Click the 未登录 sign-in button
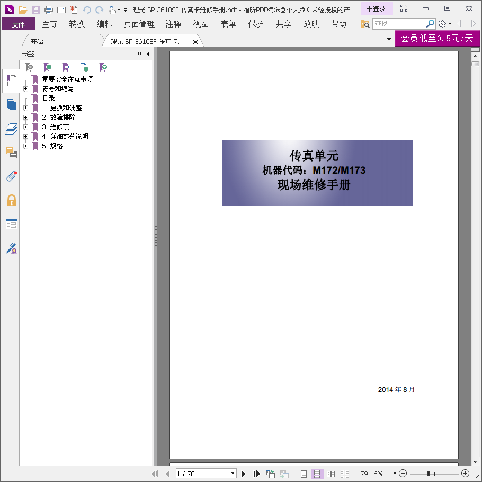This screenshot has width=482, height=482. (377, 8)
